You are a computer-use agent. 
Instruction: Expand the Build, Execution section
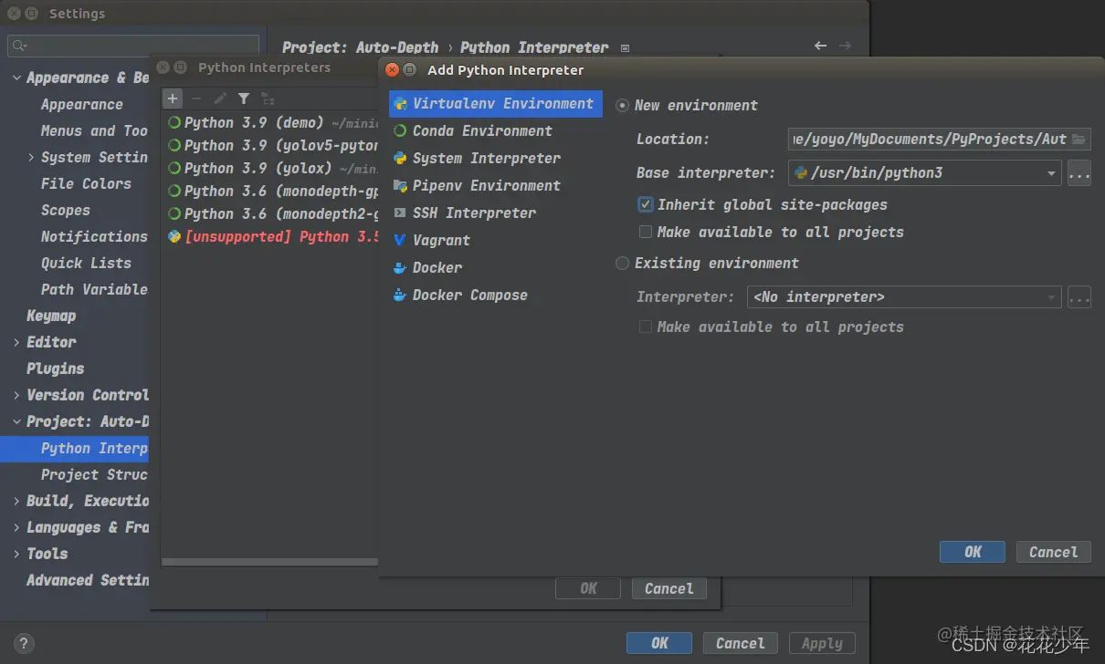click(x=16, y=501)
